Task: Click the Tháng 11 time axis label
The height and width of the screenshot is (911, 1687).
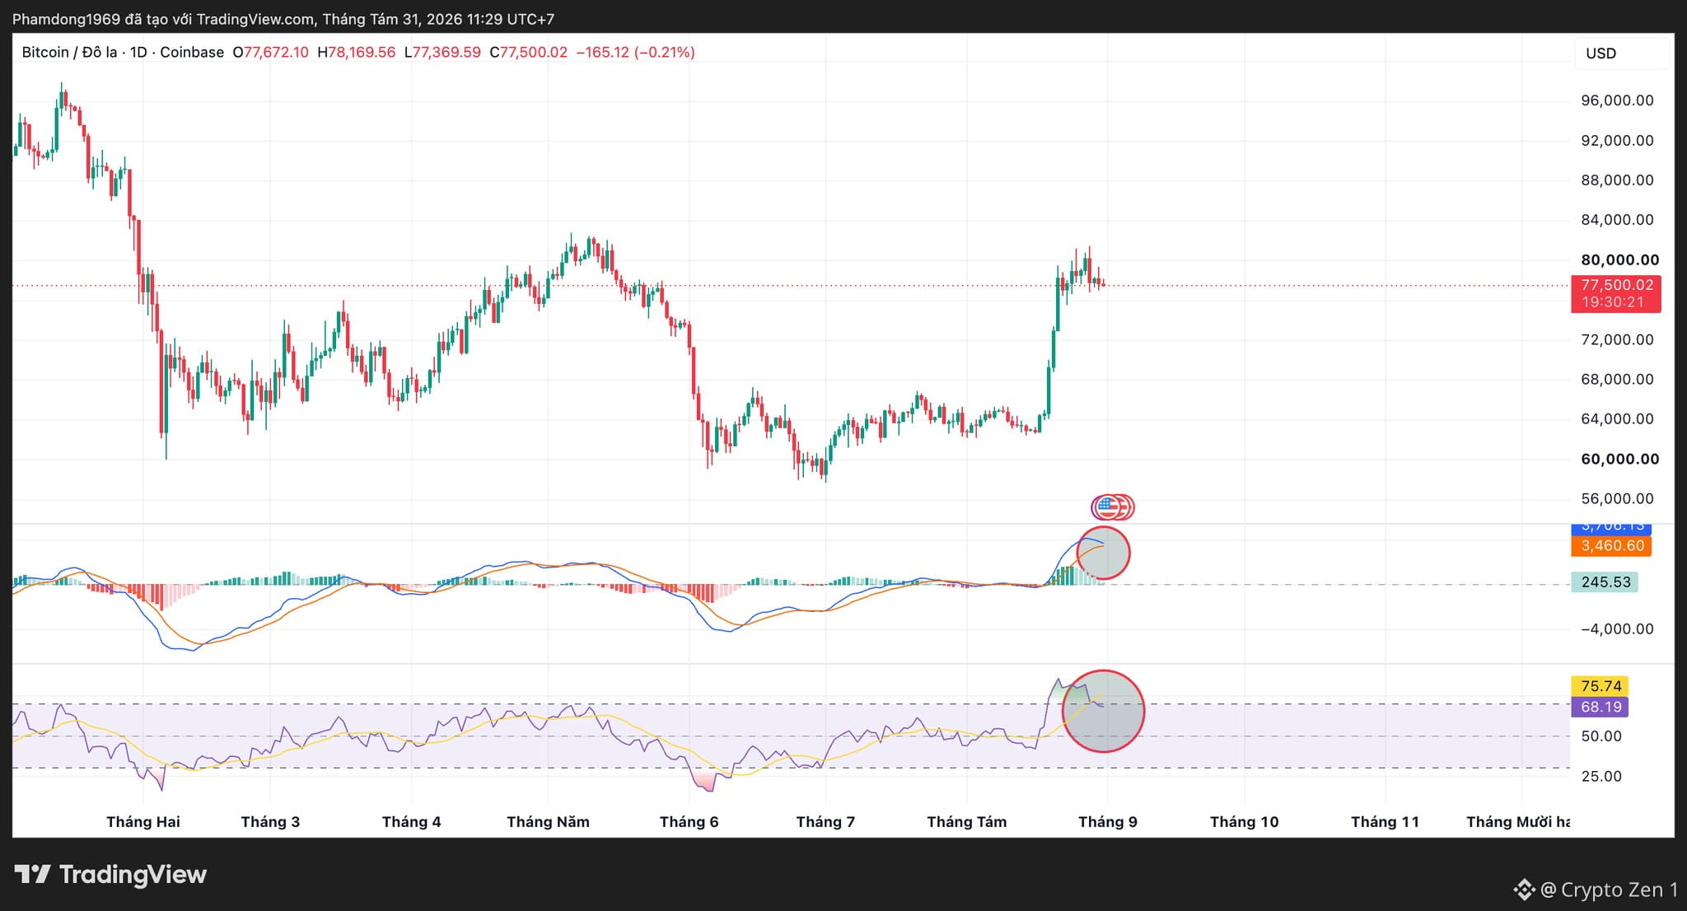Action: 1385,821
